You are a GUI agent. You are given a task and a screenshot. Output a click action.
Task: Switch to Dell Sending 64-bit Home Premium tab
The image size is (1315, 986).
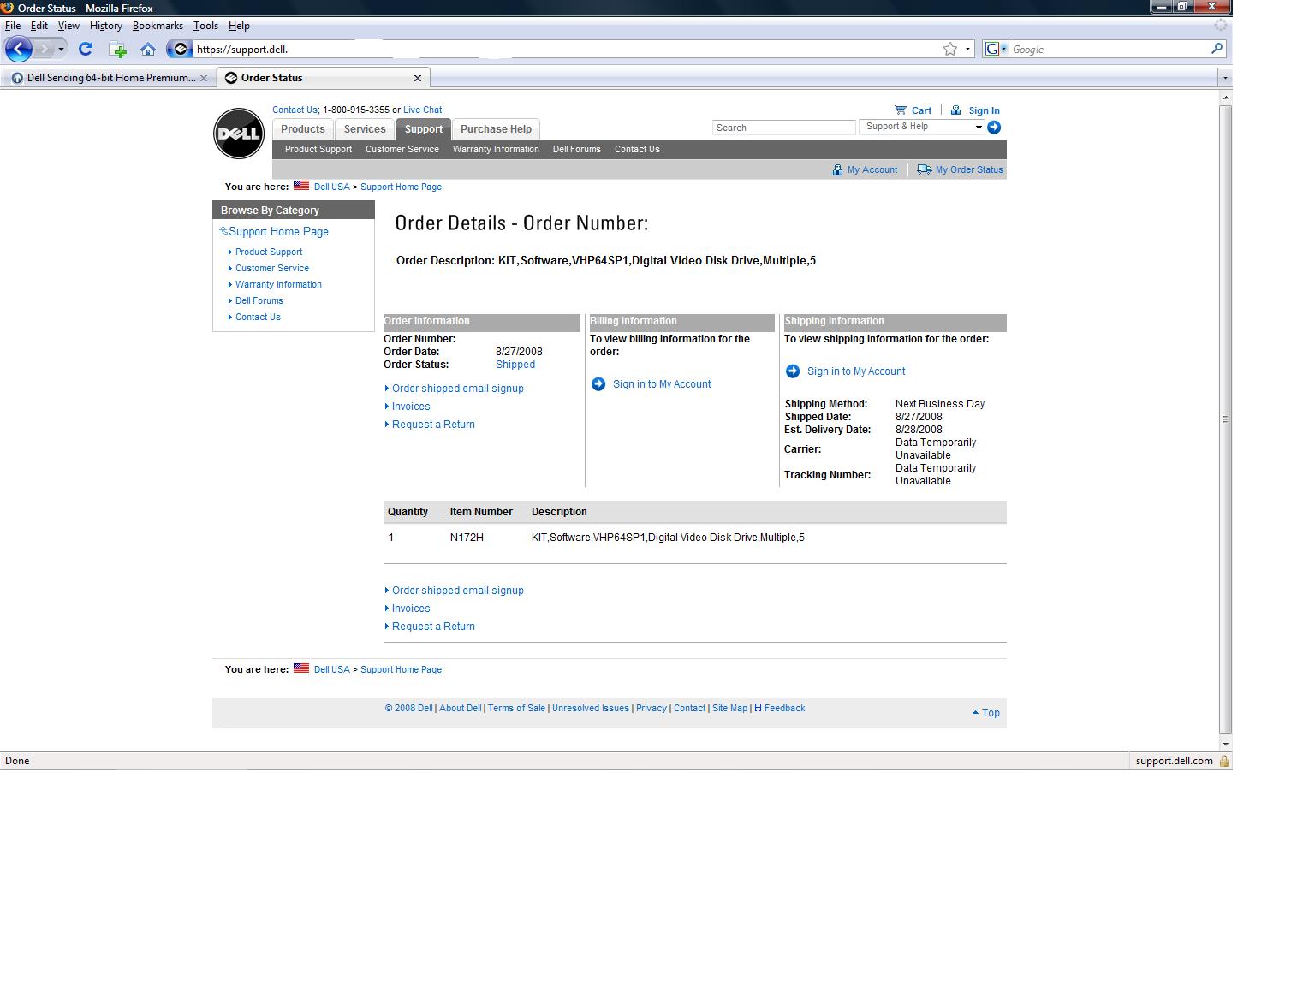pyautogui.click(x=108, y=78)
